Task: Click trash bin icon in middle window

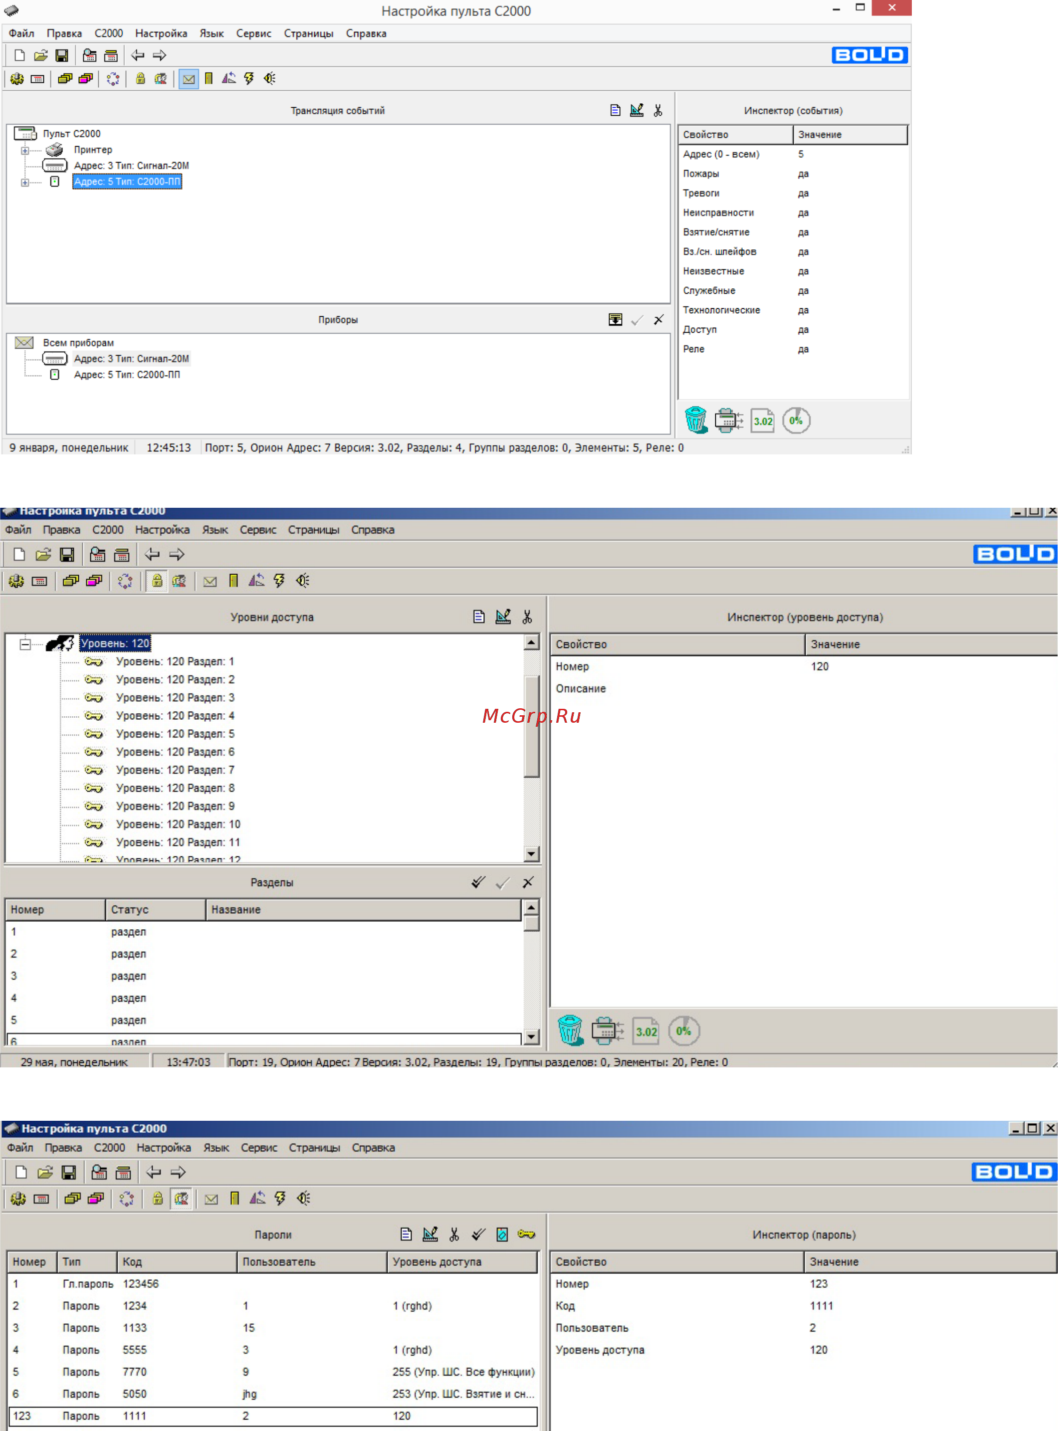Action: click(570, 1031)
